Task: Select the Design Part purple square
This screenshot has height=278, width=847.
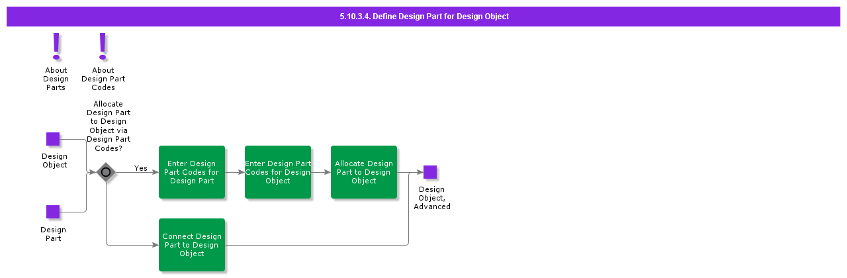Action: coord(53,212)
